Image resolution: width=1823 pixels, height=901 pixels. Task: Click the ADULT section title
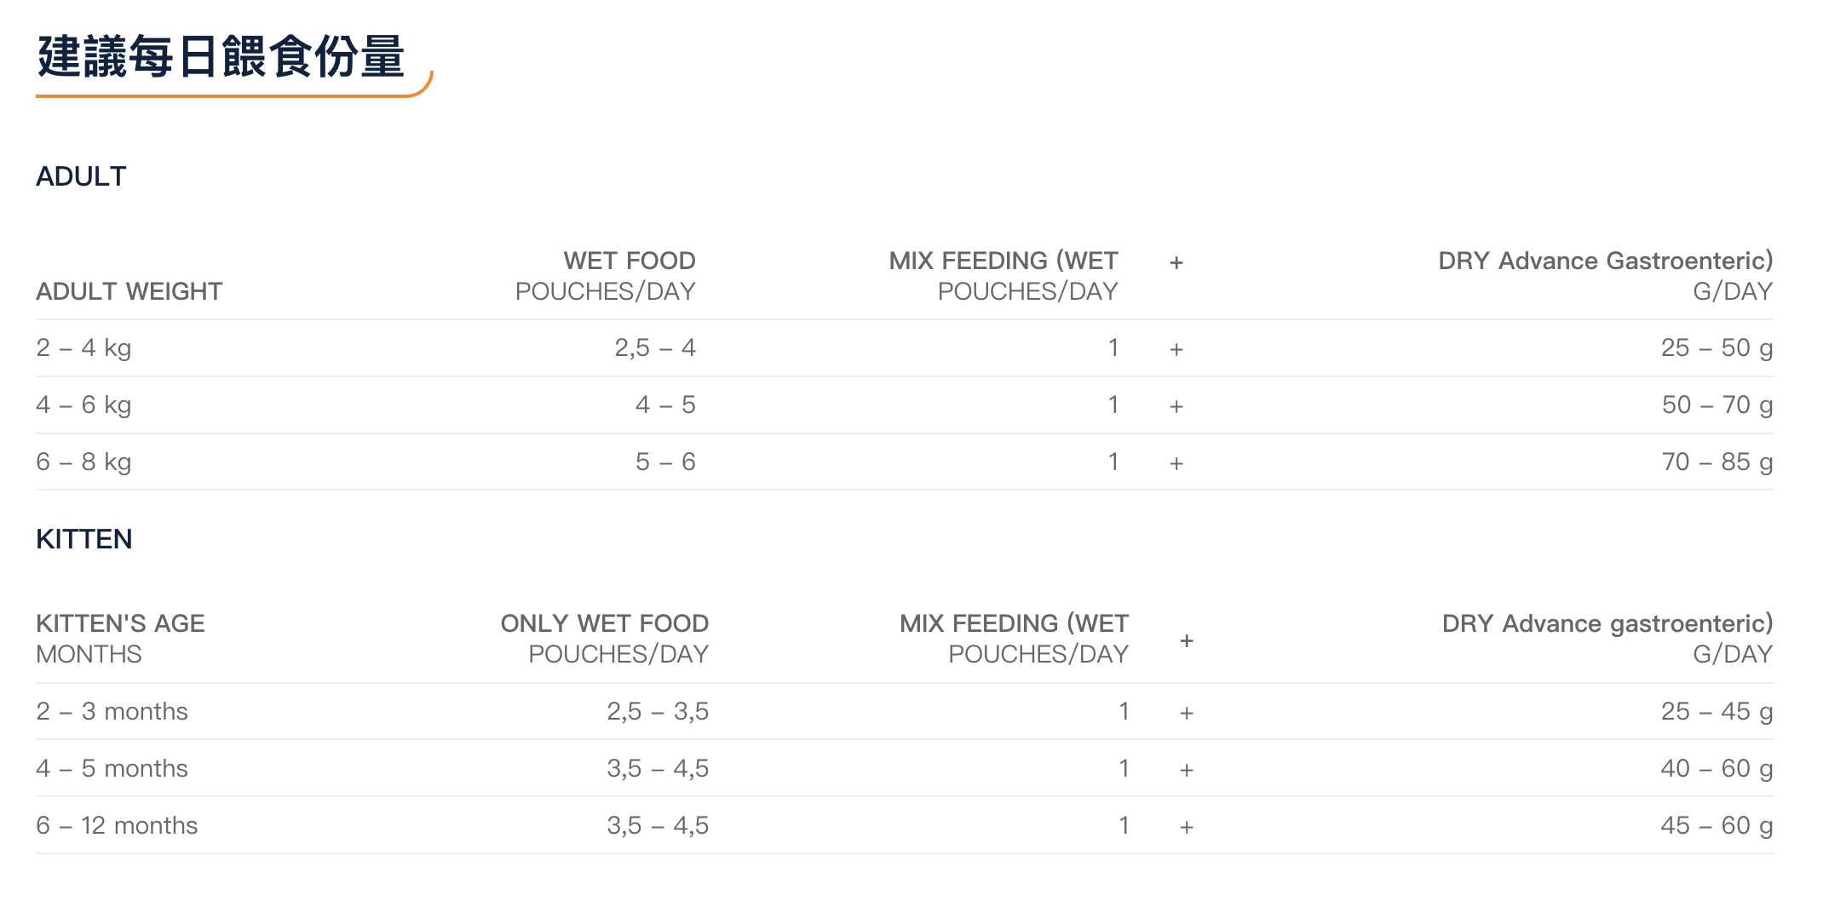[81, 176]
